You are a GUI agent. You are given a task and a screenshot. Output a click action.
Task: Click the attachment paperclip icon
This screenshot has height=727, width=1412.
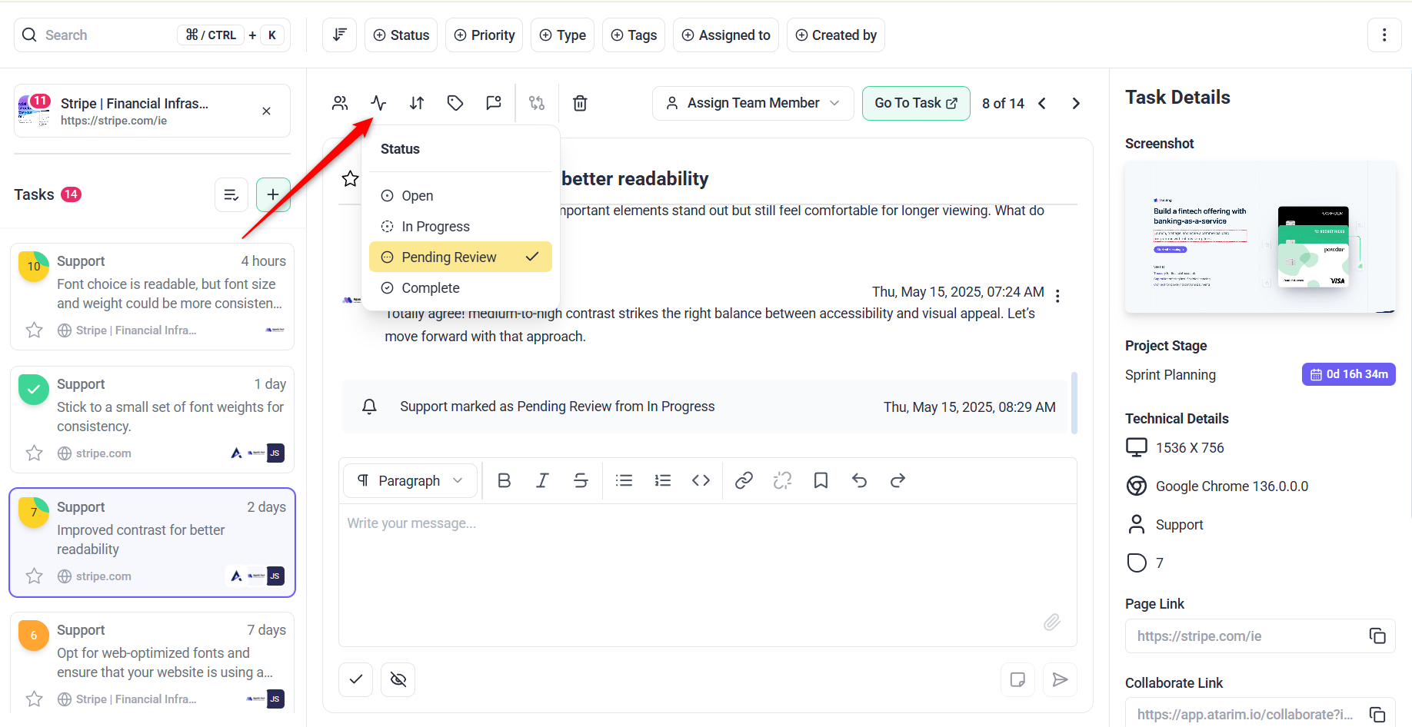pos(1051,622)
